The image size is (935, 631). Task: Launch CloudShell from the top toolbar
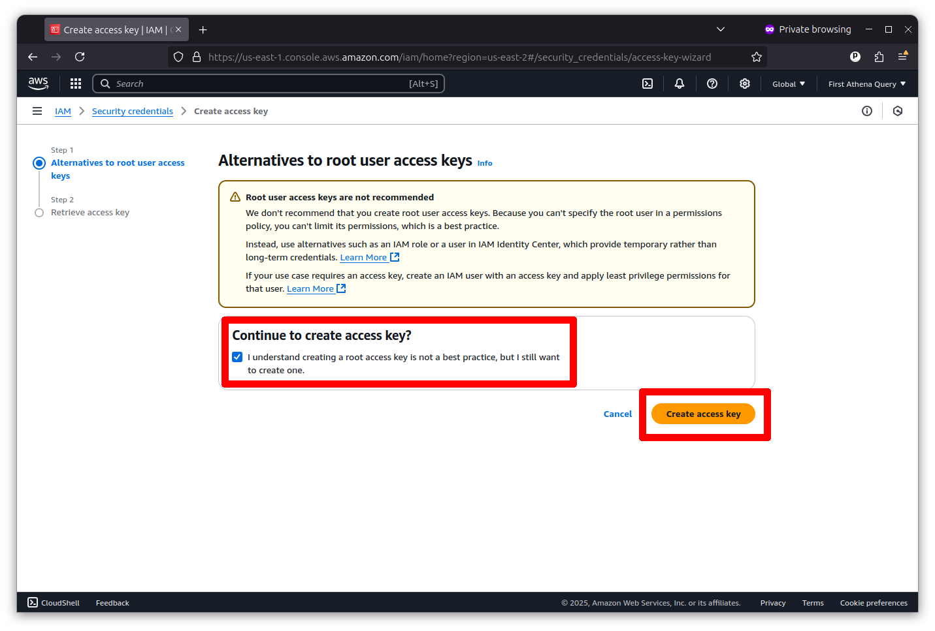tap(648, 84)
